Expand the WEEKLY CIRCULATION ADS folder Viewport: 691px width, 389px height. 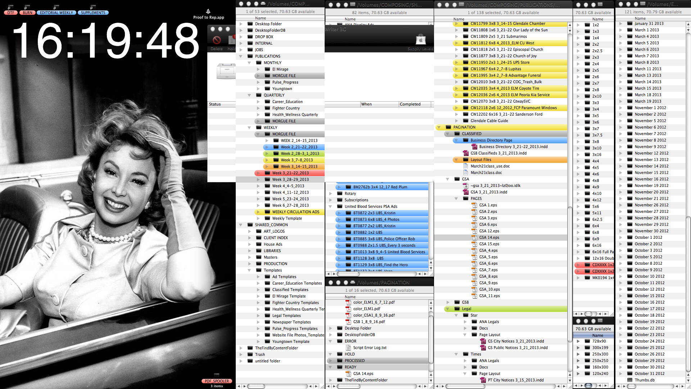[258, 212]
